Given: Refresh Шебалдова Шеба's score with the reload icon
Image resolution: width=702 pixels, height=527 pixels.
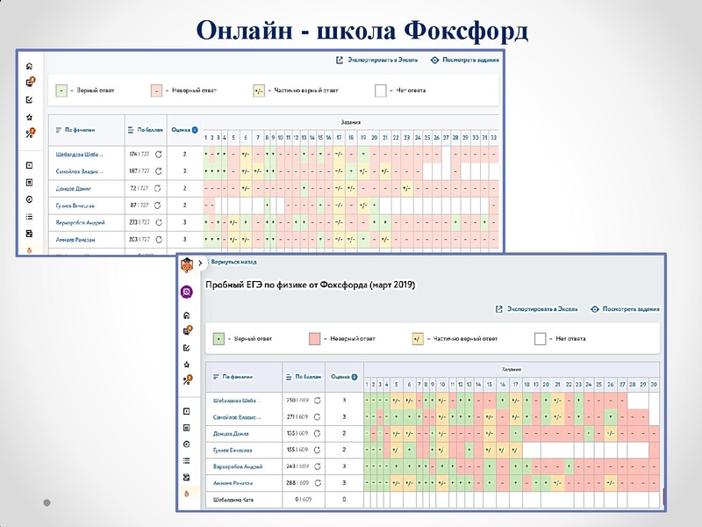Looking at the screenshot, I should tap(318, 400).
